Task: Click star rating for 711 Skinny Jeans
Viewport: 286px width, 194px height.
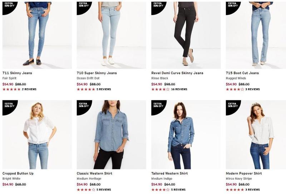Action: coord(11,89)
